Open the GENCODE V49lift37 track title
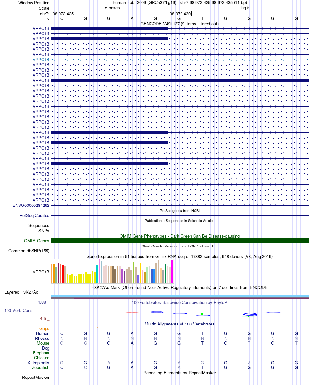Image resolution: width=309 pixels, height=385 pixels. [x=179, y=24]
